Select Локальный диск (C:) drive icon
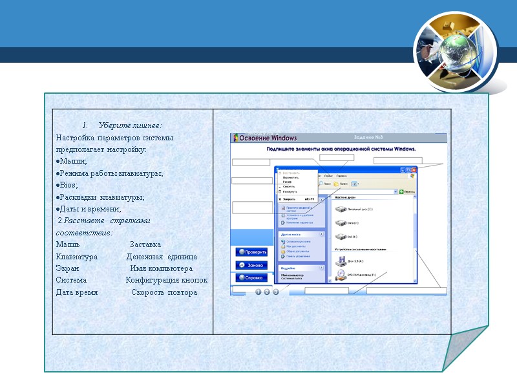The image size is (517, 388). pyautogui.click(x=341, y=209)
